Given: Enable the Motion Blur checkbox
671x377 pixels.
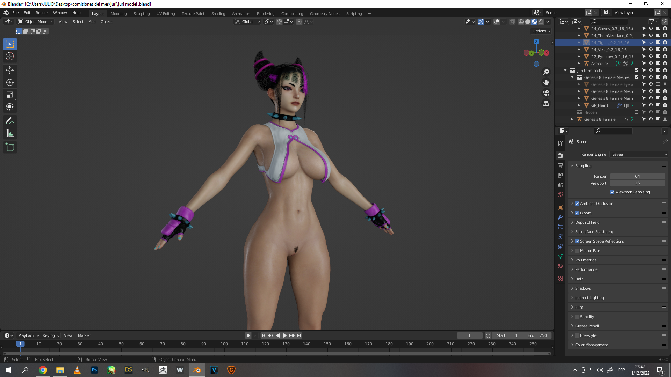Looking at the screenshot, I should coord(577,251).
